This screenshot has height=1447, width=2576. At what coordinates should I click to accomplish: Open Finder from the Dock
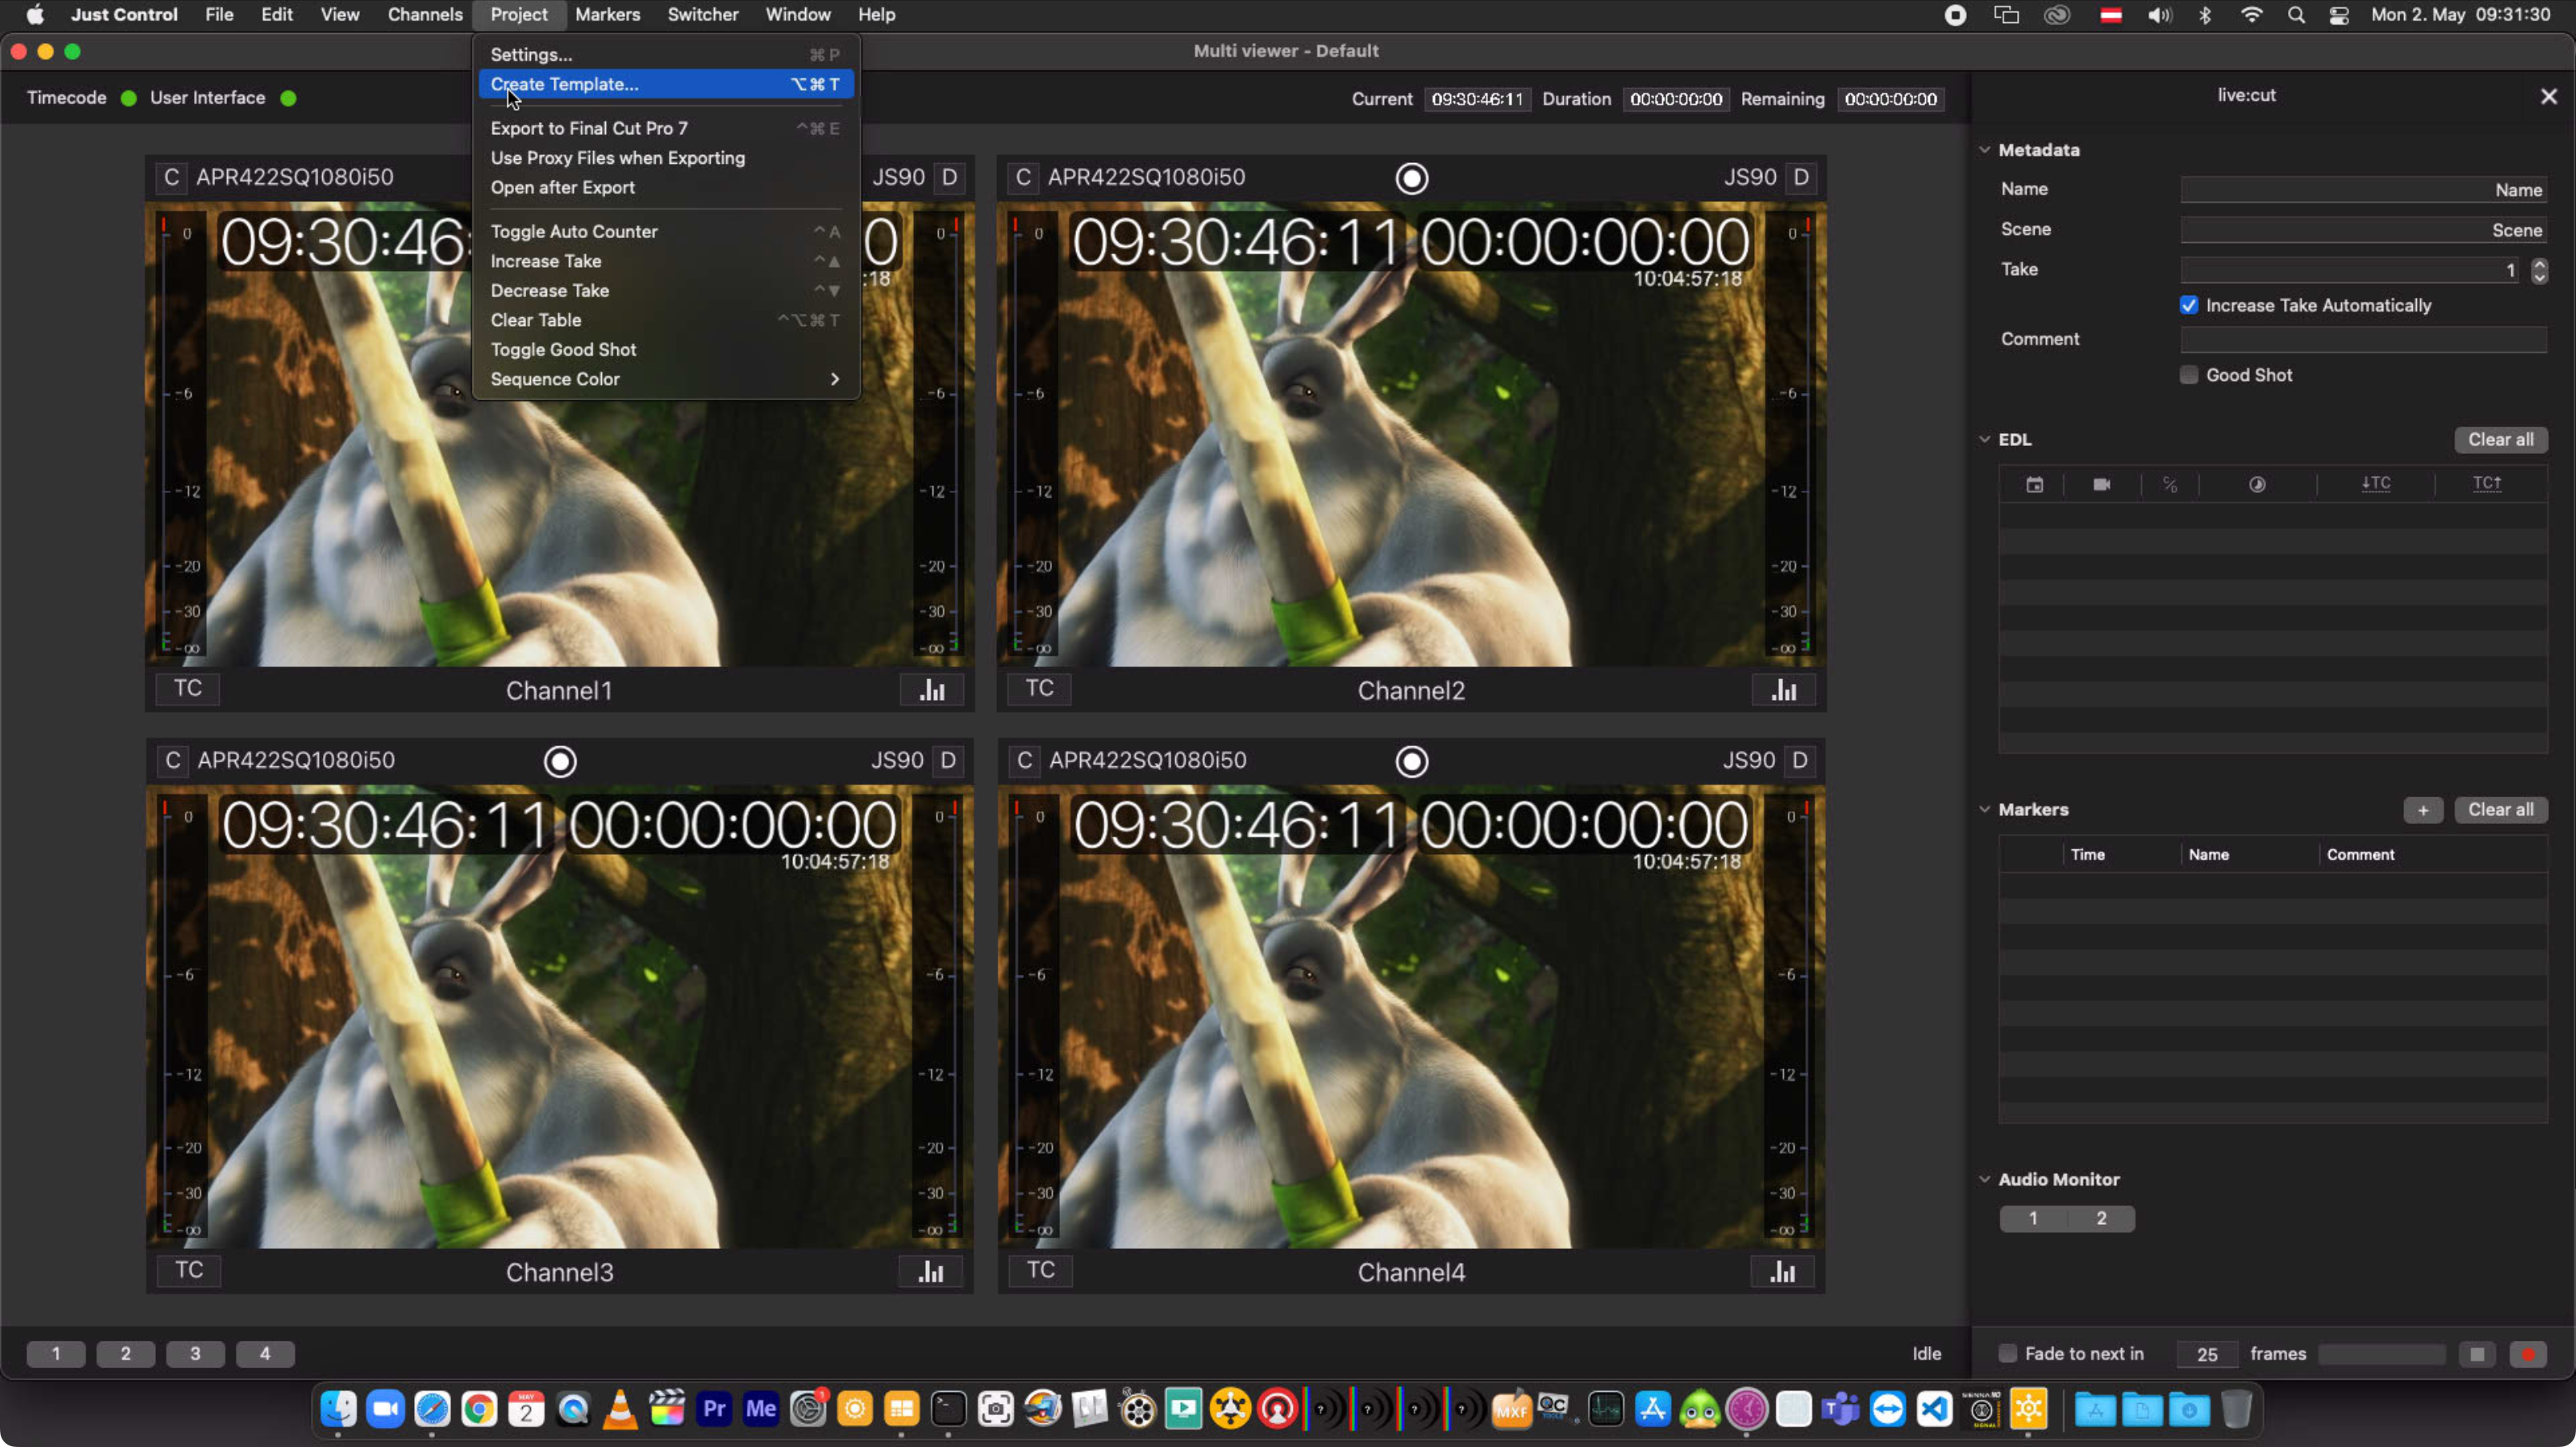pyautogui.click(x=338, y=1409)
